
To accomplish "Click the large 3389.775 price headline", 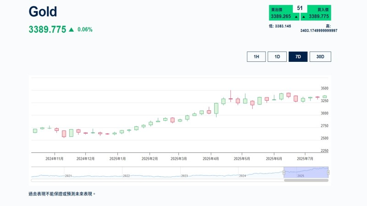I will click(48, 29).
